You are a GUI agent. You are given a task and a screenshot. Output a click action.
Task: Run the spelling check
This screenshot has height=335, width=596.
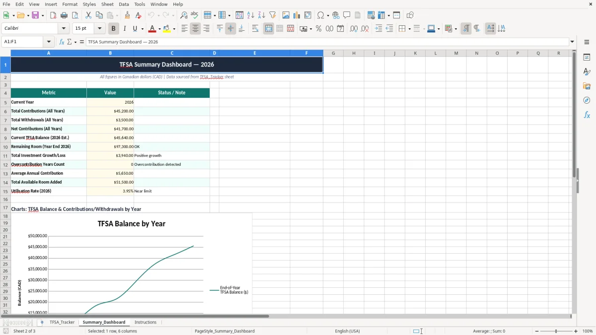pyautogui.click(x=195, y=15)
